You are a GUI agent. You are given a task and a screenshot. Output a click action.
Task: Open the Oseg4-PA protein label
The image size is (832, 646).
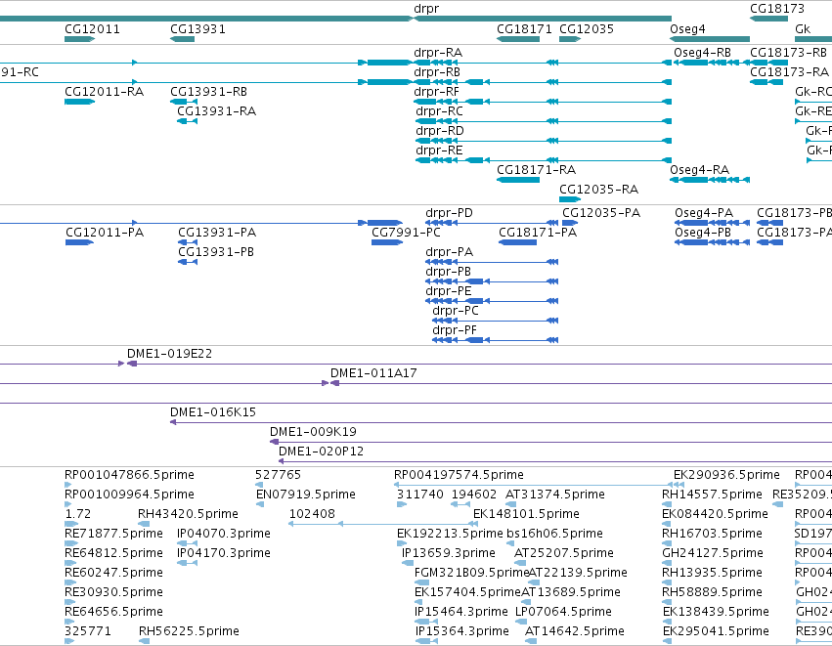(704, 213)
